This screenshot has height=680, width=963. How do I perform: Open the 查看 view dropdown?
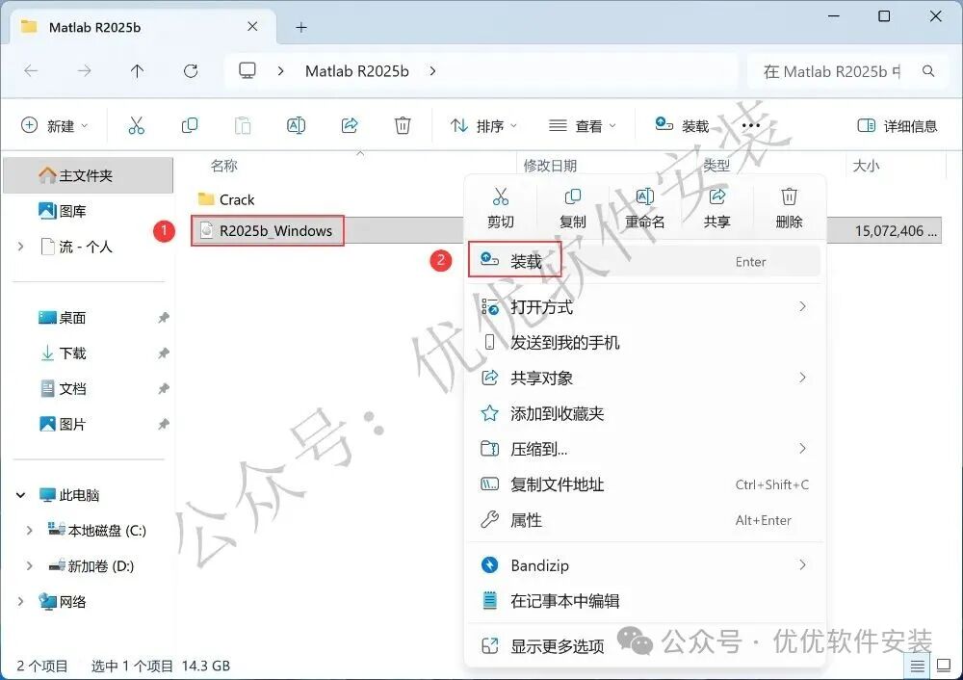pyautogui.click(x=582, y=126)
